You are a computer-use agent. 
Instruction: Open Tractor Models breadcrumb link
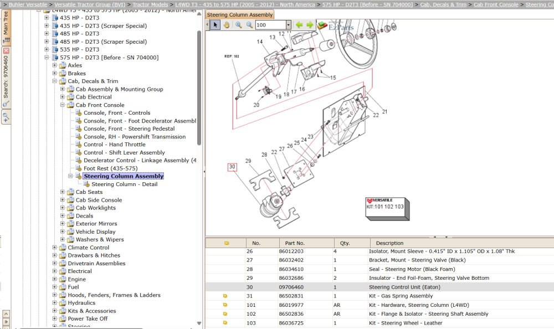[150, 4]
